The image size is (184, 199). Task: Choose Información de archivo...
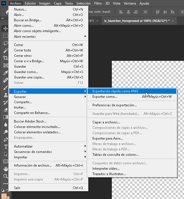[x=48, y=165]
